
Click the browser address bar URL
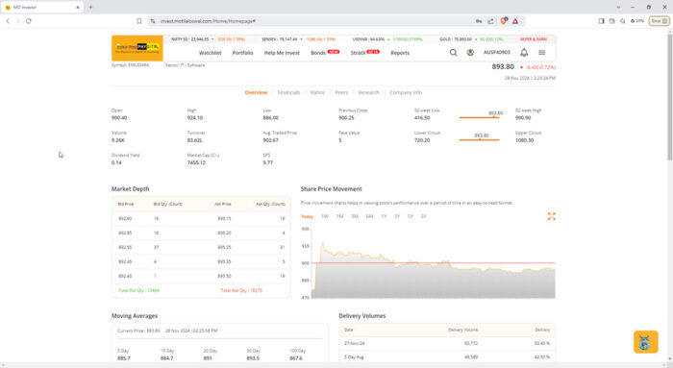point(209,21)
